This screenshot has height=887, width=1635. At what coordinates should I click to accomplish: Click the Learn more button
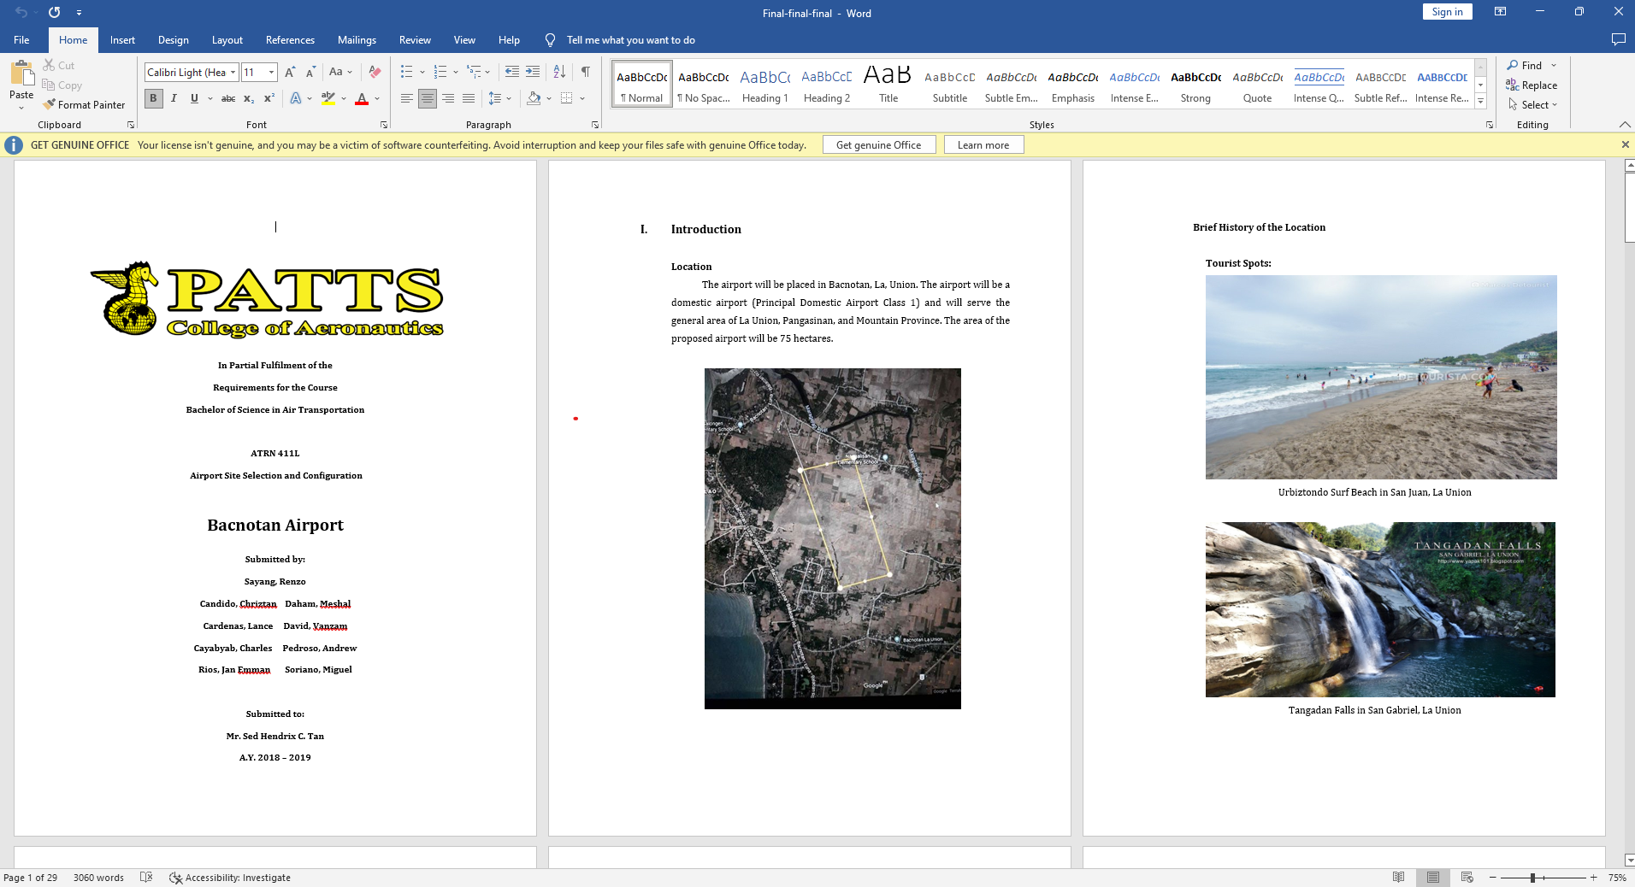983,145
